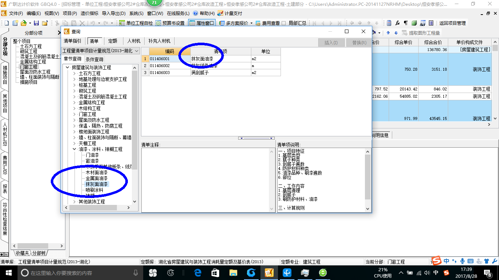
Task: Click the fx formula icon
Action: (x=397, y=23)
